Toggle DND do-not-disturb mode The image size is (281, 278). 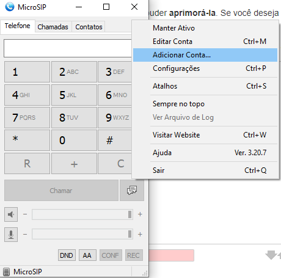pos(67,255)
